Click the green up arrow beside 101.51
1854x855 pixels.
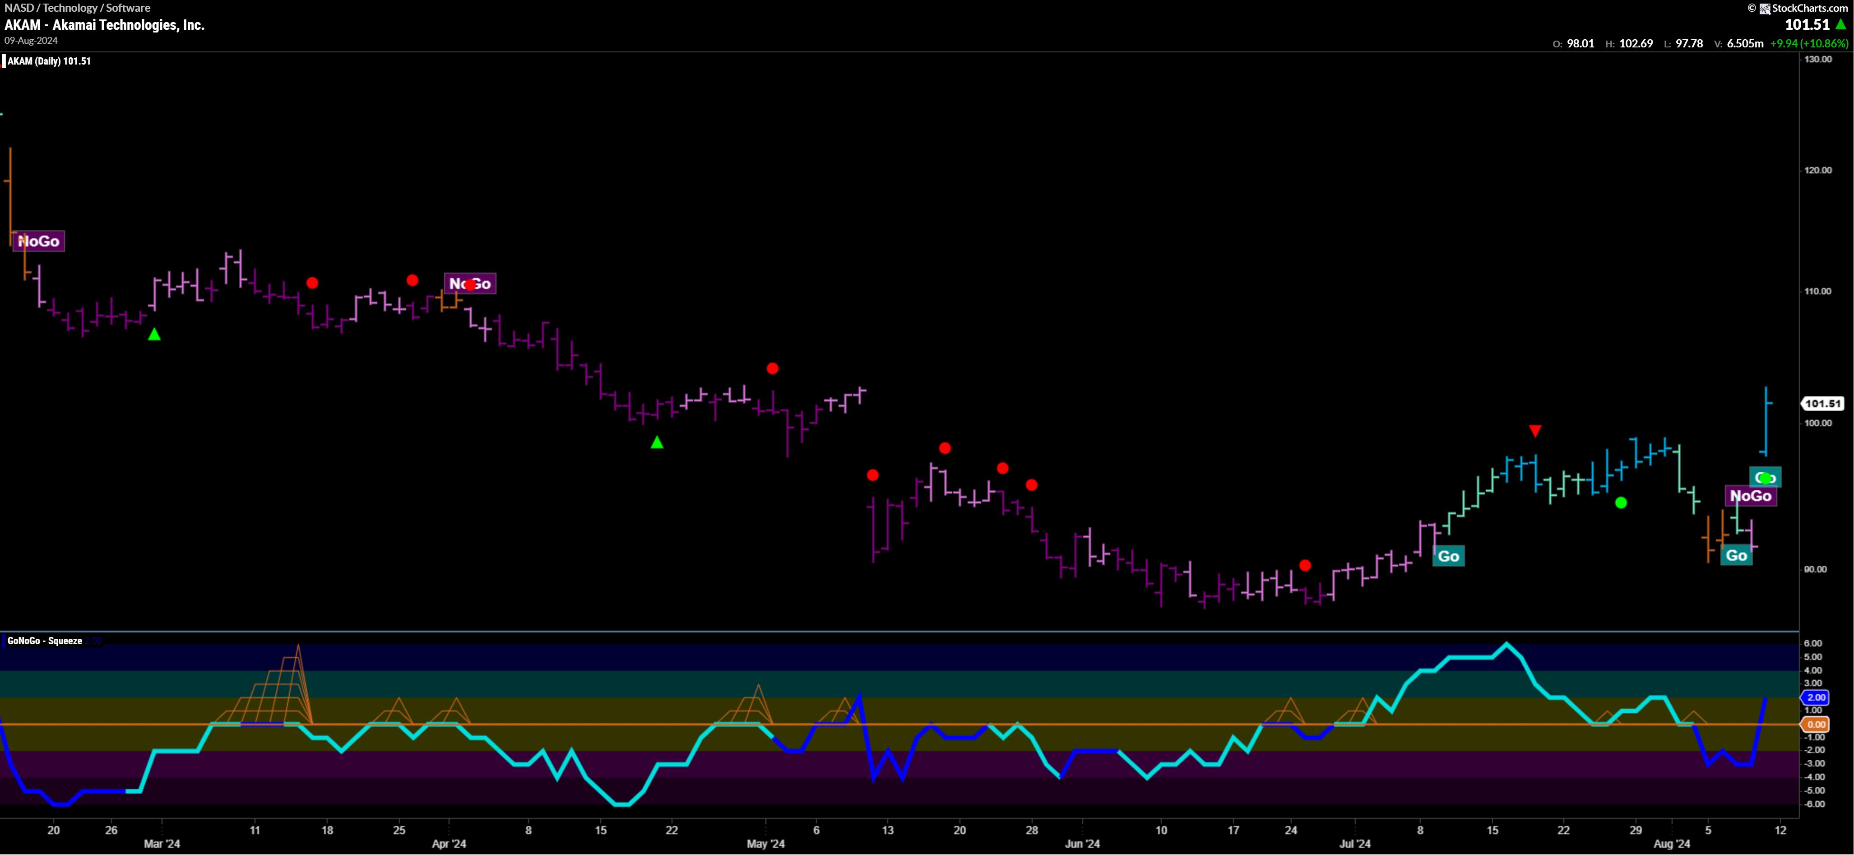click(1841, 24)
